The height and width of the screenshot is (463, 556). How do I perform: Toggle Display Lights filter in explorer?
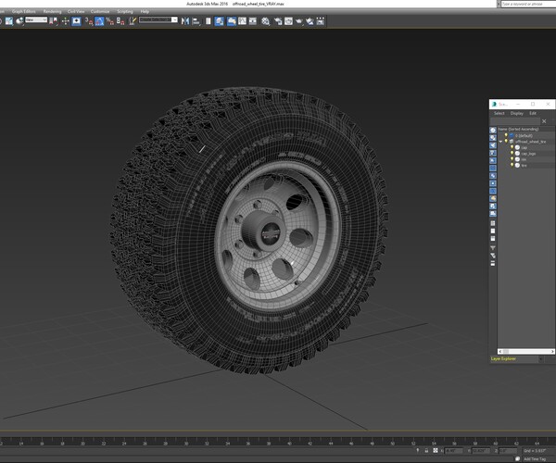pyautogui.click(x=493, y=145)
